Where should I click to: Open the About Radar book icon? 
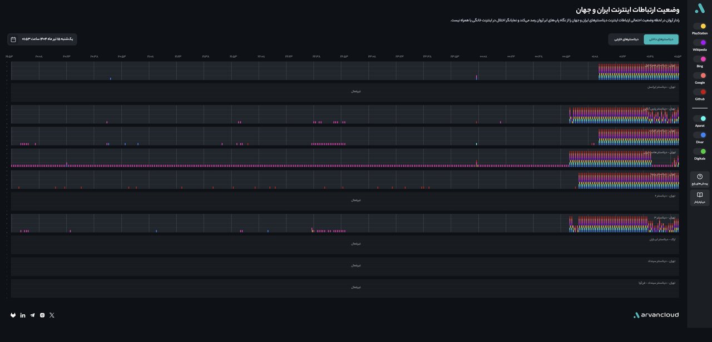pos(700,195)
